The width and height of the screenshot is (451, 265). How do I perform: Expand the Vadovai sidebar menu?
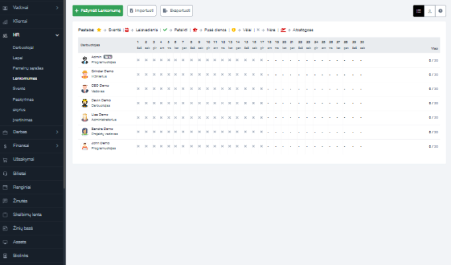coord(58,7)
